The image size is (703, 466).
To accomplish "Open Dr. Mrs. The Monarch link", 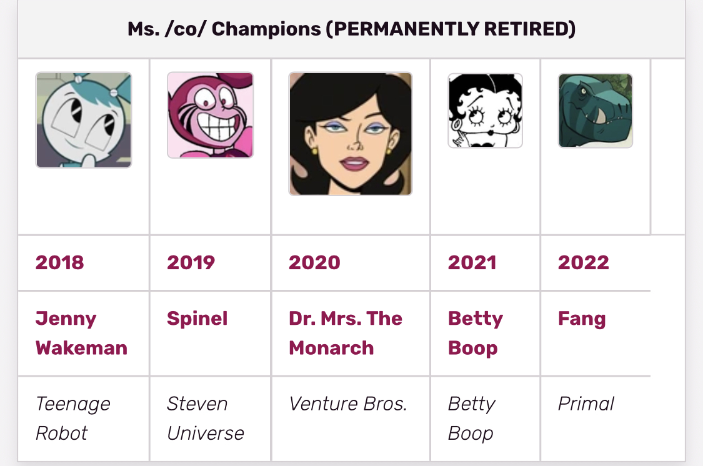I will coord(345,333).
